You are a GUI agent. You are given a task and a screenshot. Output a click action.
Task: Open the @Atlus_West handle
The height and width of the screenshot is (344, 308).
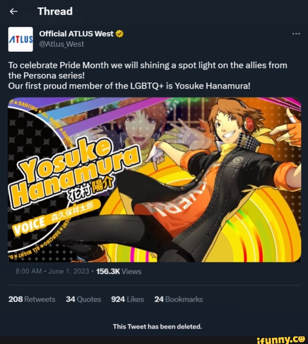(x=62, y=44)
